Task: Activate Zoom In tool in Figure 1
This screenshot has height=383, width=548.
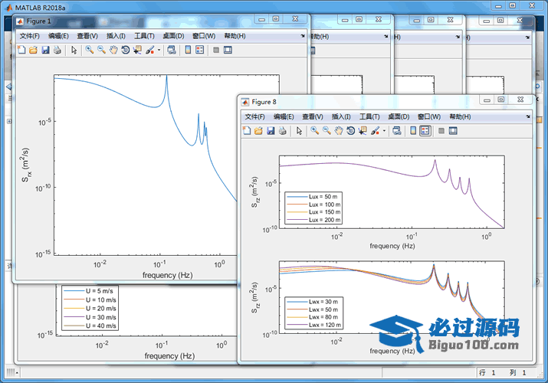Action: 90,50
